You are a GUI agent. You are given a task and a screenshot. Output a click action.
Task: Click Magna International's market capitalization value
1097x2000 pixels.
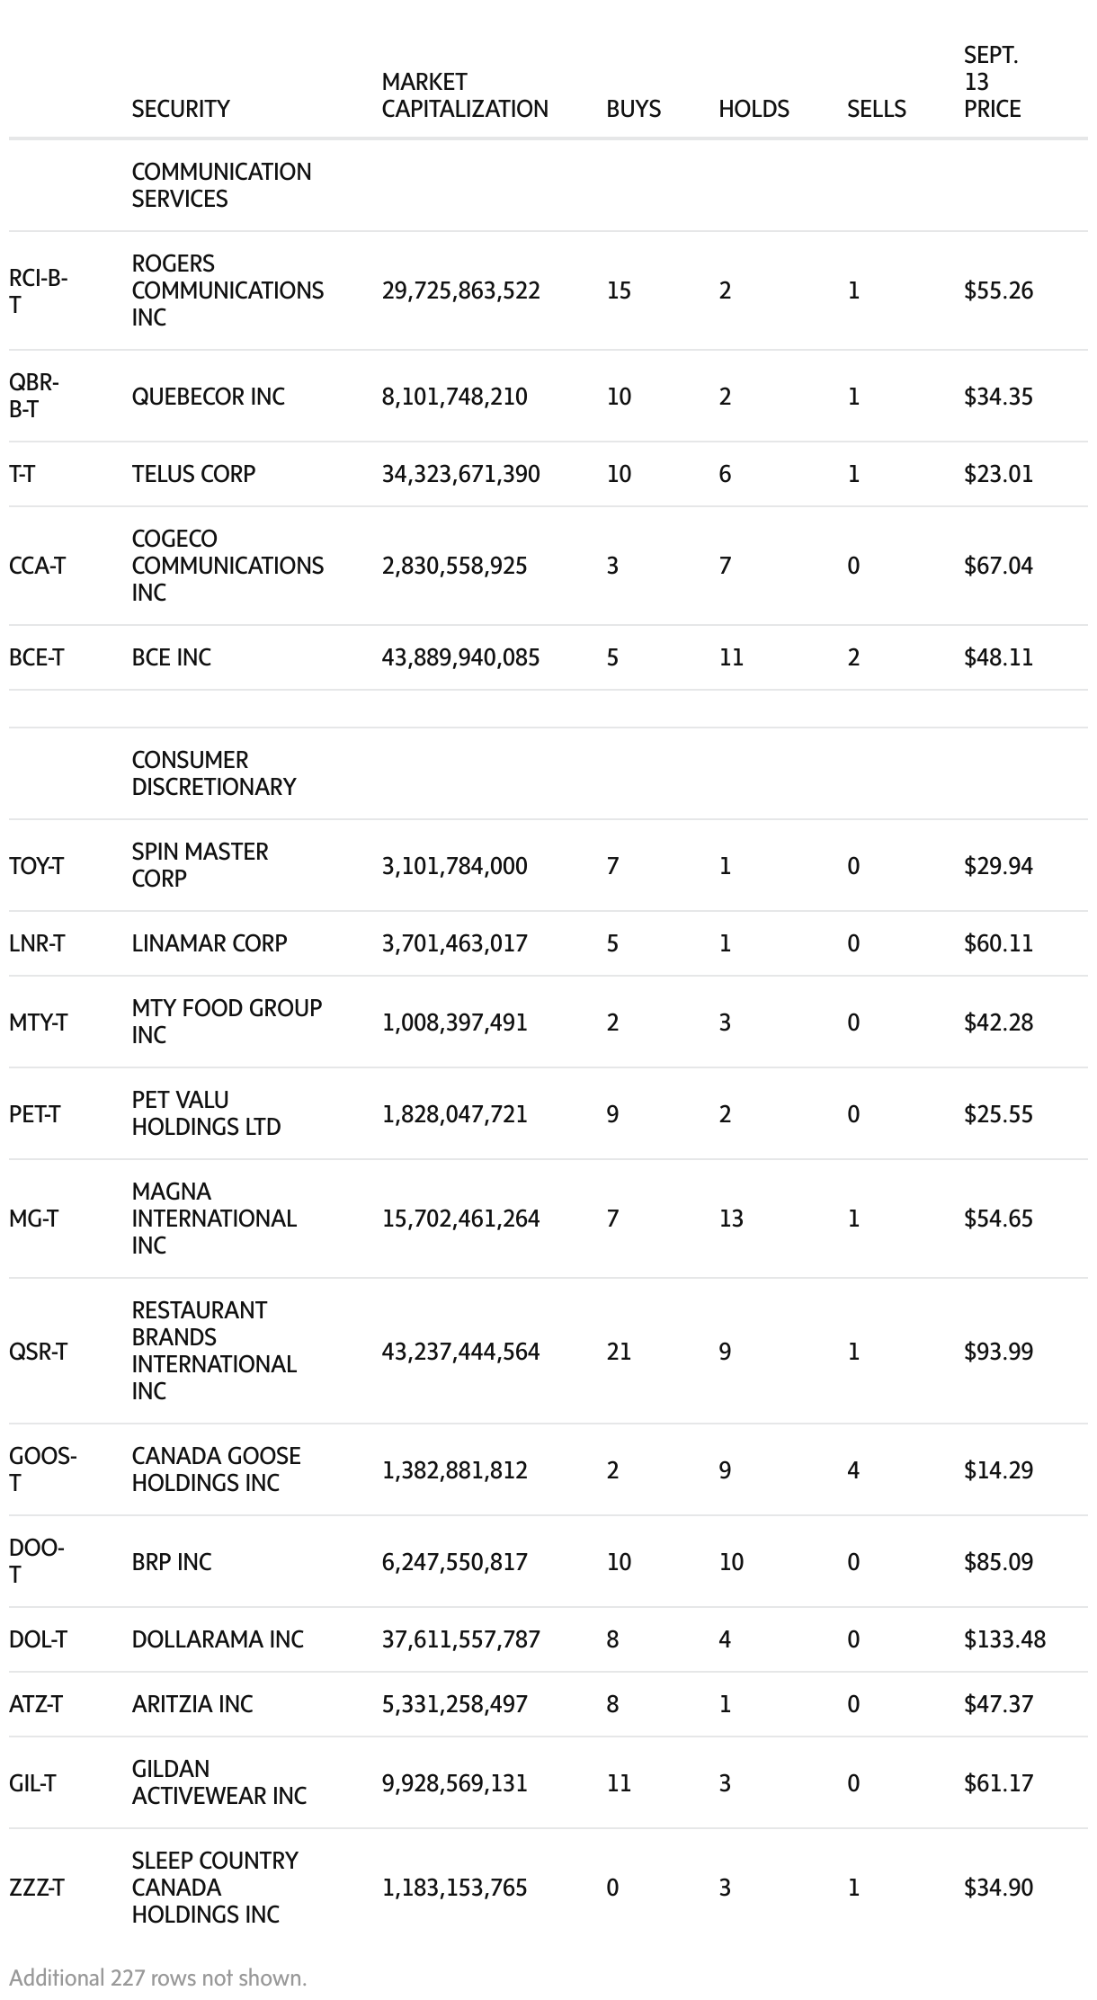tap(460, 1219)
